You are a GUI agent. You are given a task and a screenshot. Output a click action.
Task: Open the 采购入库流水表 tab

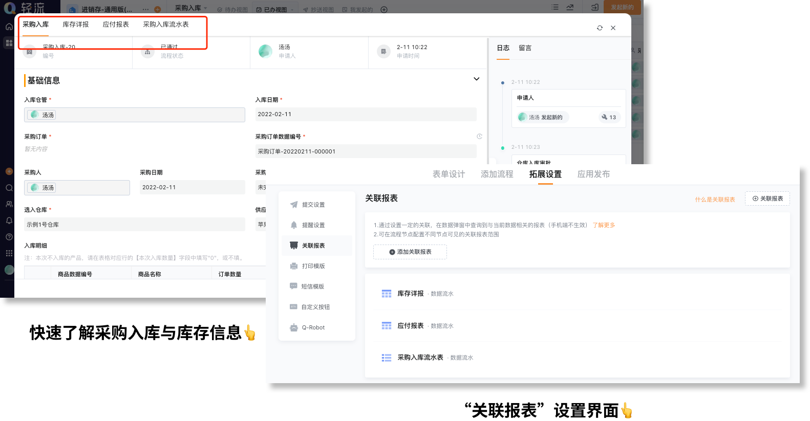coord(166,25)
